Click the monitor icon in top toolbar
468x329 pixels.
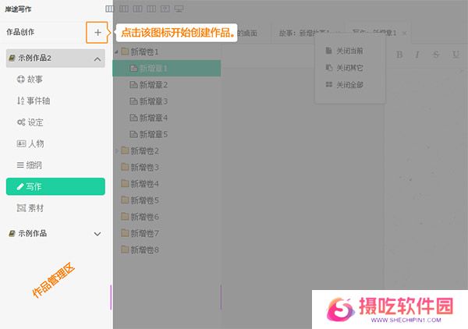point(179,9)
